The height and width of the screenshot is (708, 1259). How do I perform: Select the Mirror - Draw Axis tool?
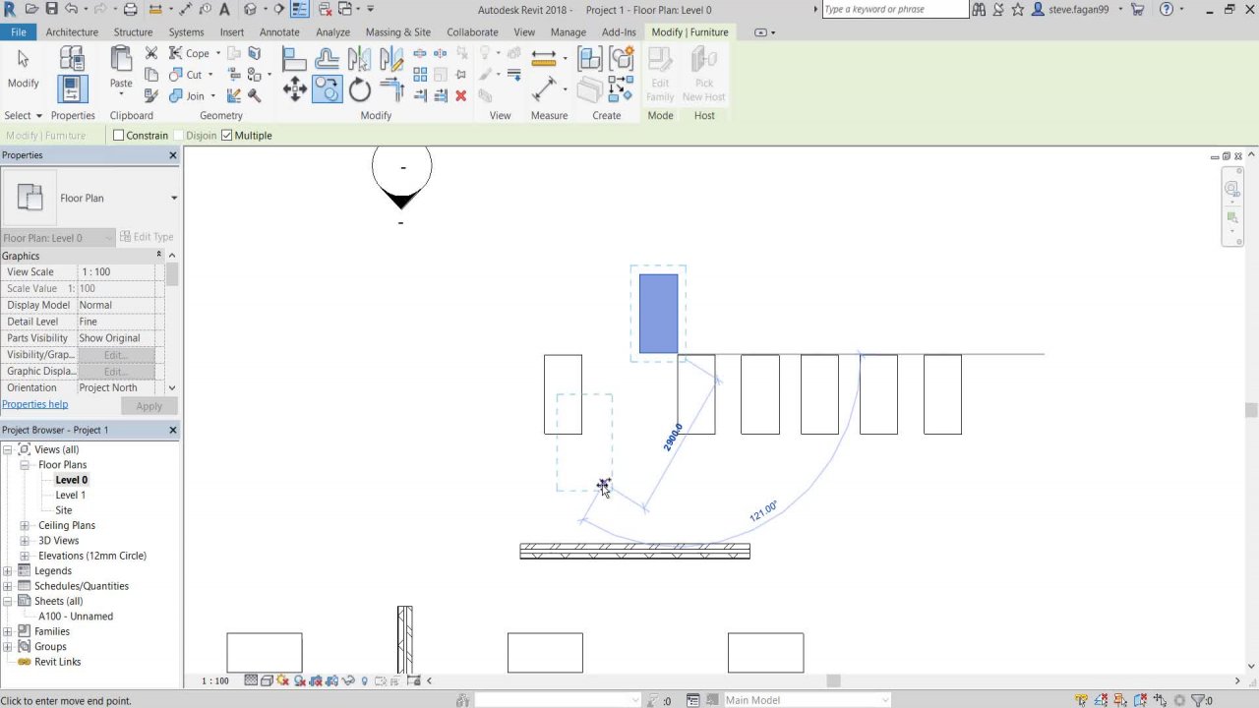(391, 61)
